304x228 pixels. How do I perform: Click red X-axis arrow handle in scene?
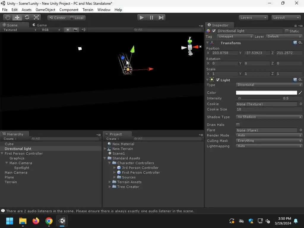(x=151, y=69)
